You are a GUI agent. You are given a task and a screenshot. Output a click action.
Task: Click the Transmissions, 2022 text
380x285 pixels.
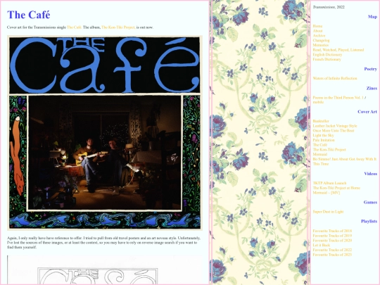click(x=329, y=7)
